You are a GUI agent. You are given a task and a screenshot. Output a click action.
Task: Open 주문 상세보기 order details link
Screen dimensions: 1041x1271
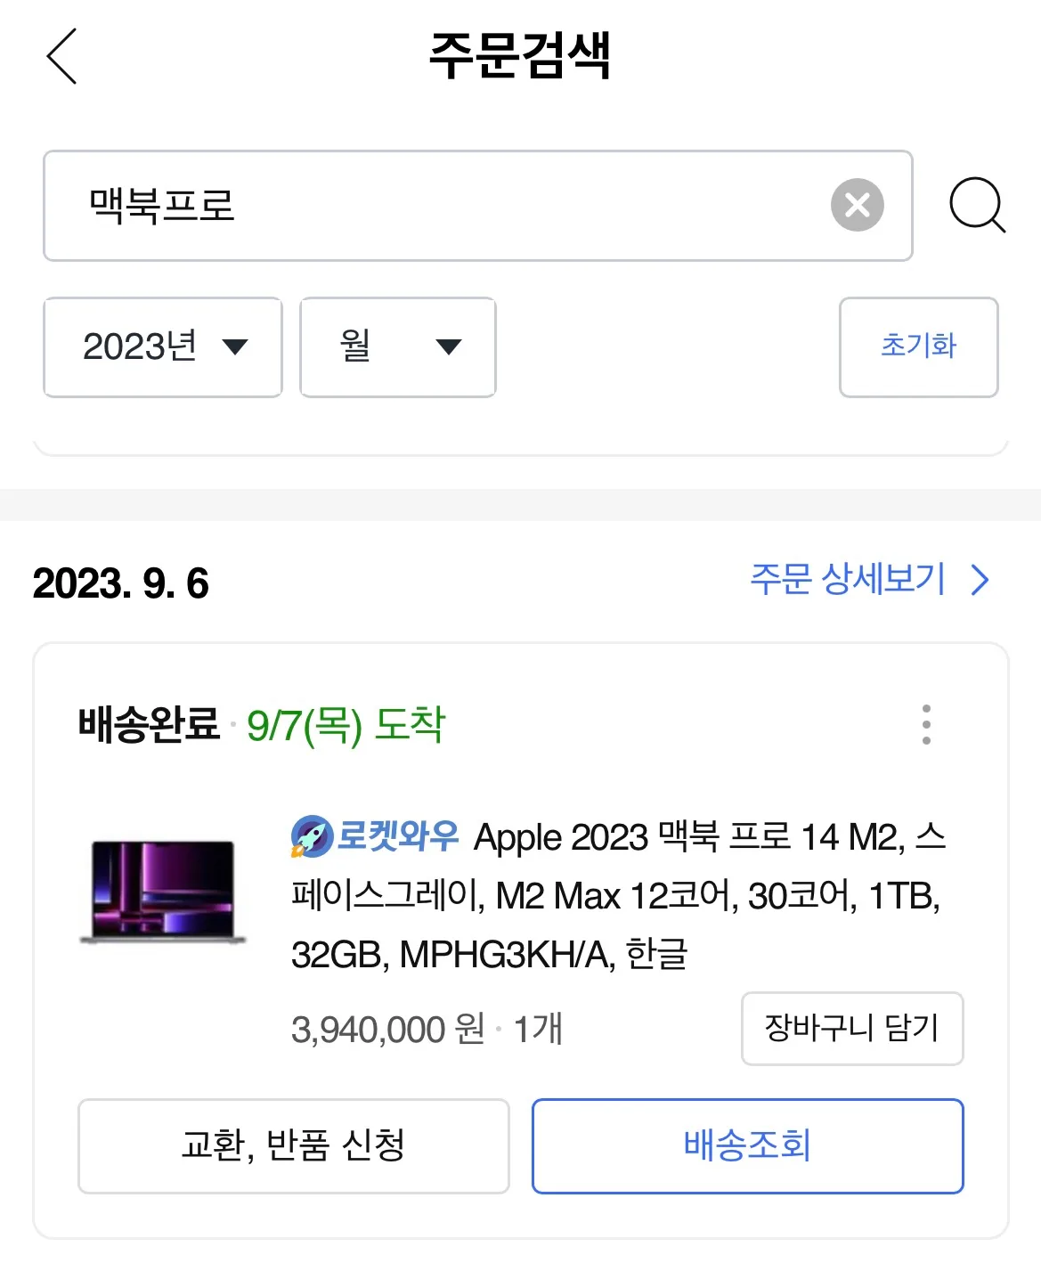point(847,579)
